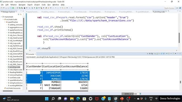Click the New file toolbar icon

click(x=2, y=8)
